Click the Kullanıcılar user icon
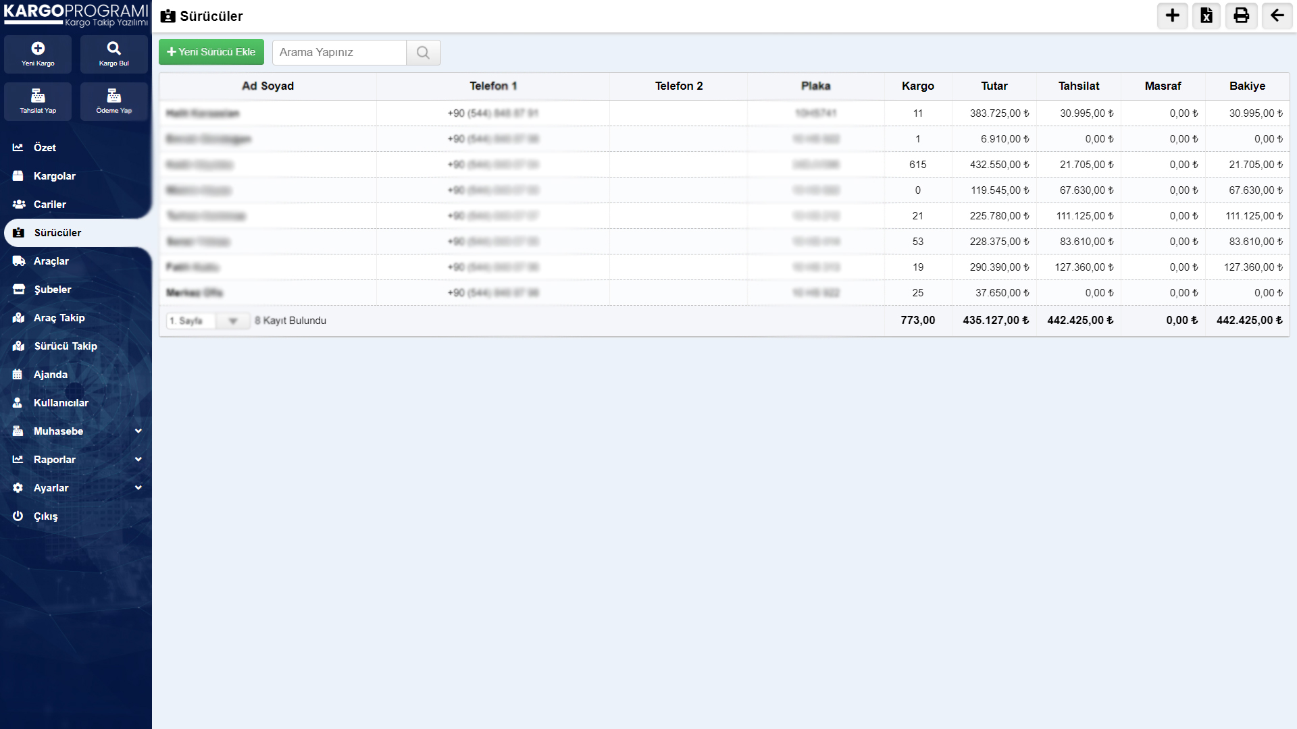1297x729 pixels. click(x=18, y=402)
